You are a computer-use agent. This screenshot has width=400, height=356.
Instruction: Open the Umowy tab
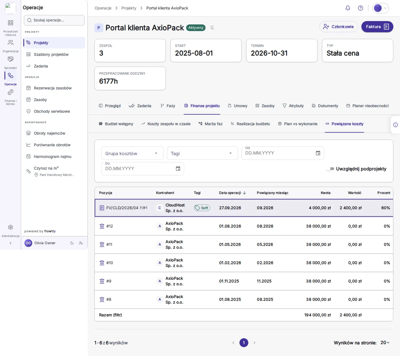click(237, 106)
